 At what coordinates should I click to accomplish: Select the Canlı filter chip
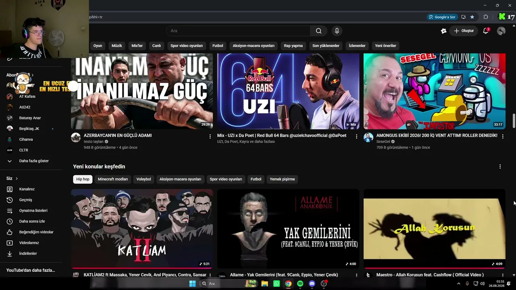coord(156,46)
